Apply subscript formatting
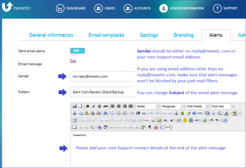This screenshot has width=246, height=168. (166, 120)
